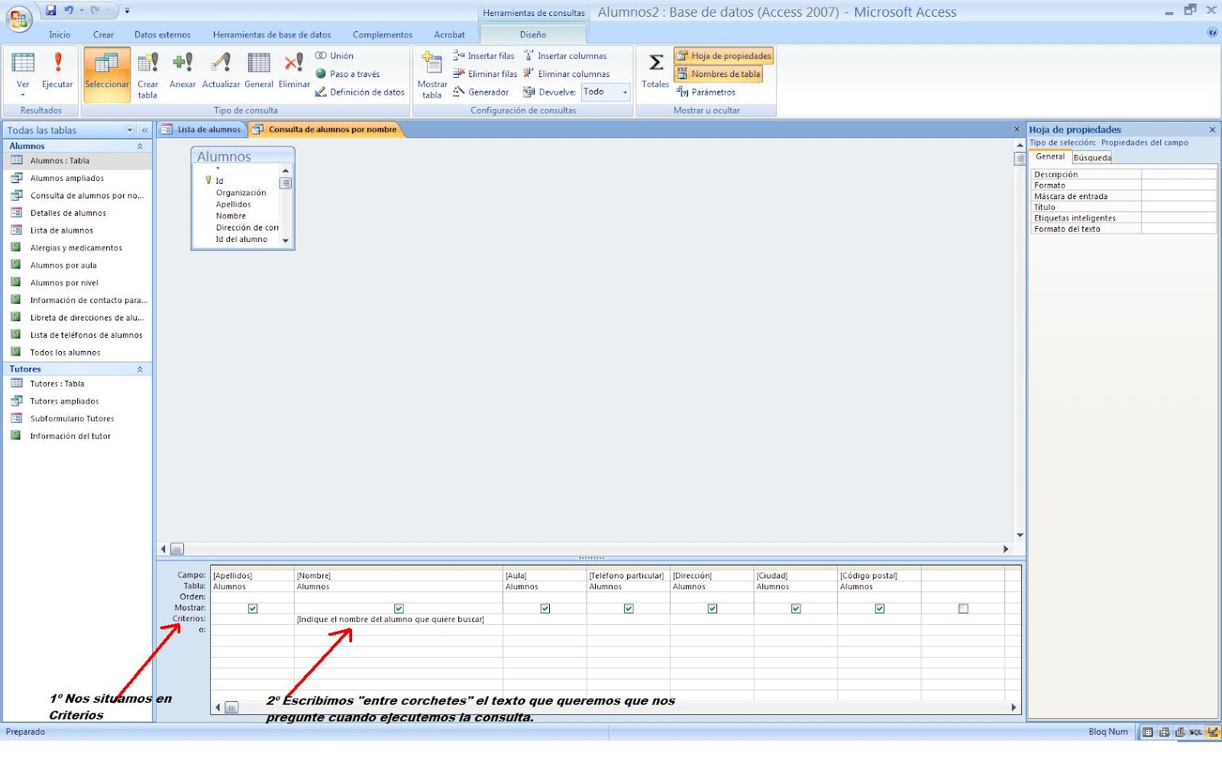Screen dimensions: 1222x763
Task: Select the Actualizar query type icon
Action: (220, 69)
